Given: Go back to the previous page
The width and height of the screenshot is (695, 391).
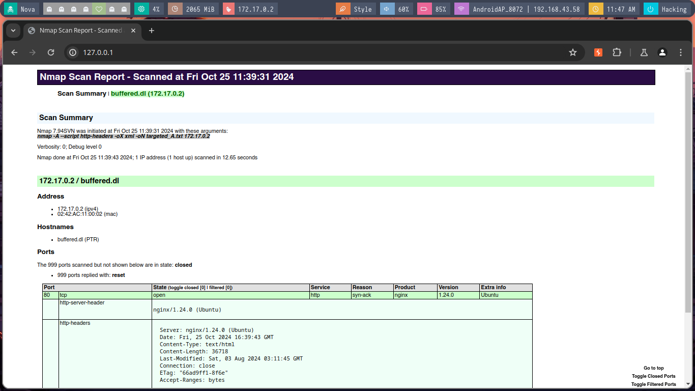Looking at the screenshot, I should (14, 52).
